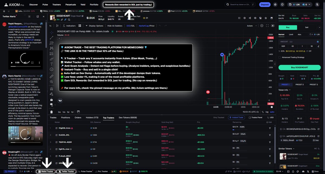Viewport: 325px width, 174px height.
Task: Take a chart snapshot with the camera icon
Action: pyautogui.click(x=272, y=26)
